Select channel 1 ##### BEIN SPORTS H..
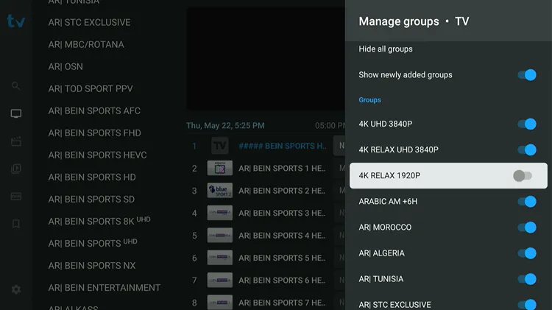The image size is (552, 310). click(283, 146)
